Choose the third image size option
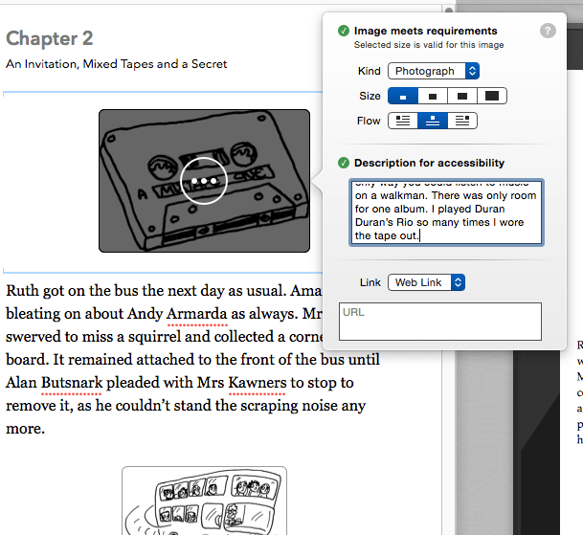This screenshot has width=583, height=535. [462, 96]
